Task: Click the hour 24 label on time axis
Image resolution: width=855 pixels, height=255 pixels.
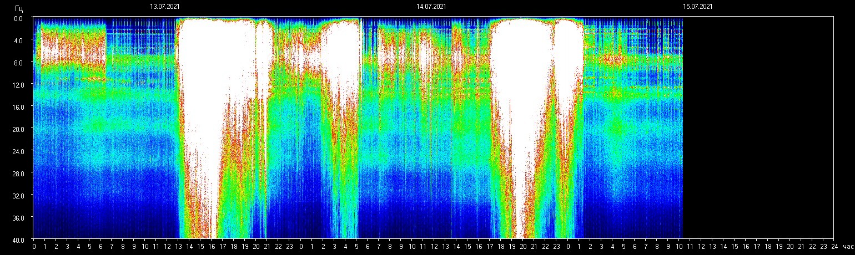Action: (x=833, y=246)
